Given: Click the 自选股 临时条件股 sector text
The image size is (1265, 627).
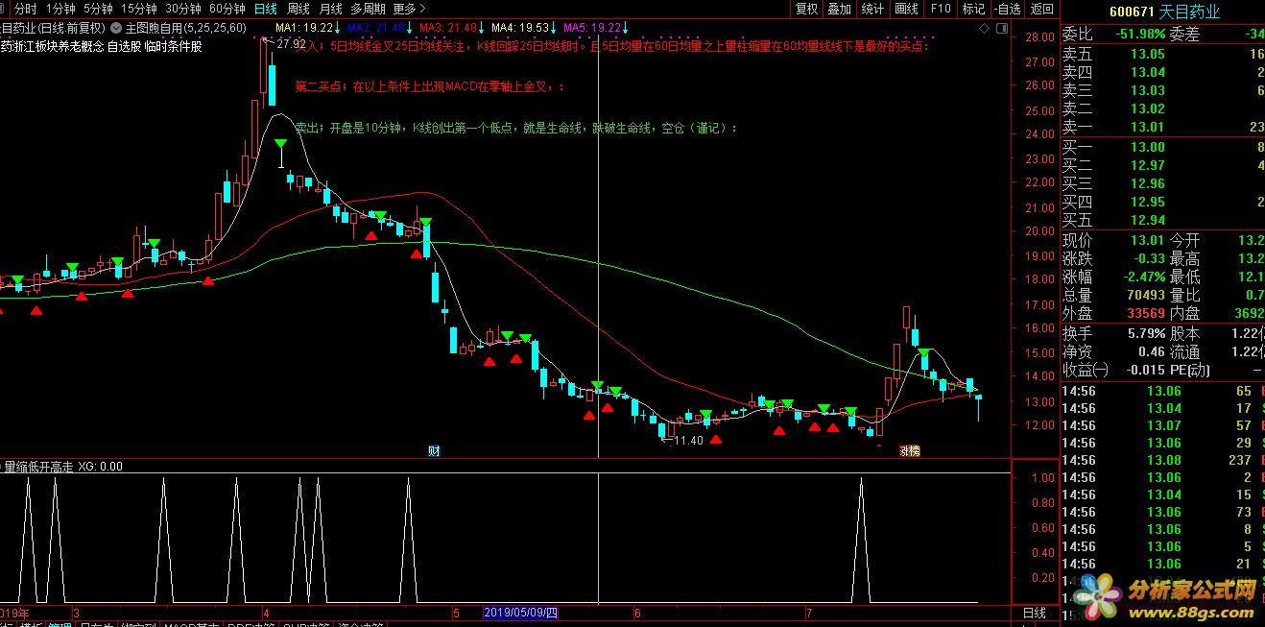Looking at the screenshot, I should pos(155,45).
